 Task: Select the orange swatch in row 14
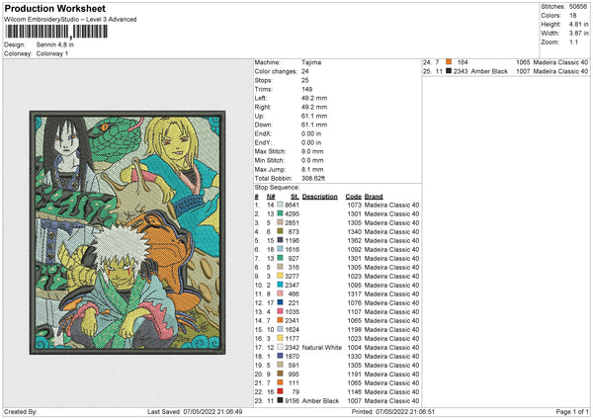(280, 320)
